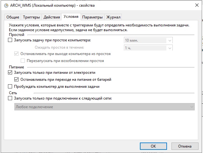Disable Останавливать при переходе на питание от батарей

point(17,80)
